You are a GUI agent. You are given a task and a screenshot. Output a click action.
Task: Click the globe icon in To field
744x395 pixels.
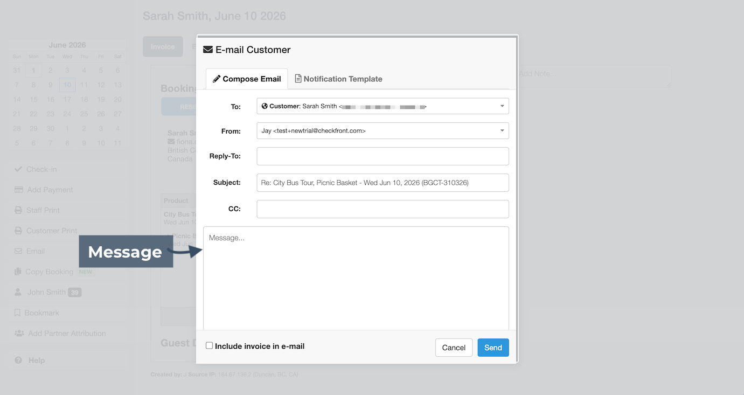(x=265, y=106)
